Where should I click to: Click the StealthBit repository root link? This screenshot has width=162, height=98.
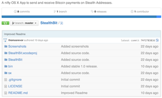click(49, 23)
